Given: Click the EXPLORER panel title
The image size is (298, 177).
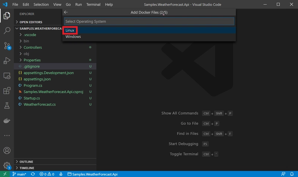Looking at the screenshot, I should click(x=27, y=14).
